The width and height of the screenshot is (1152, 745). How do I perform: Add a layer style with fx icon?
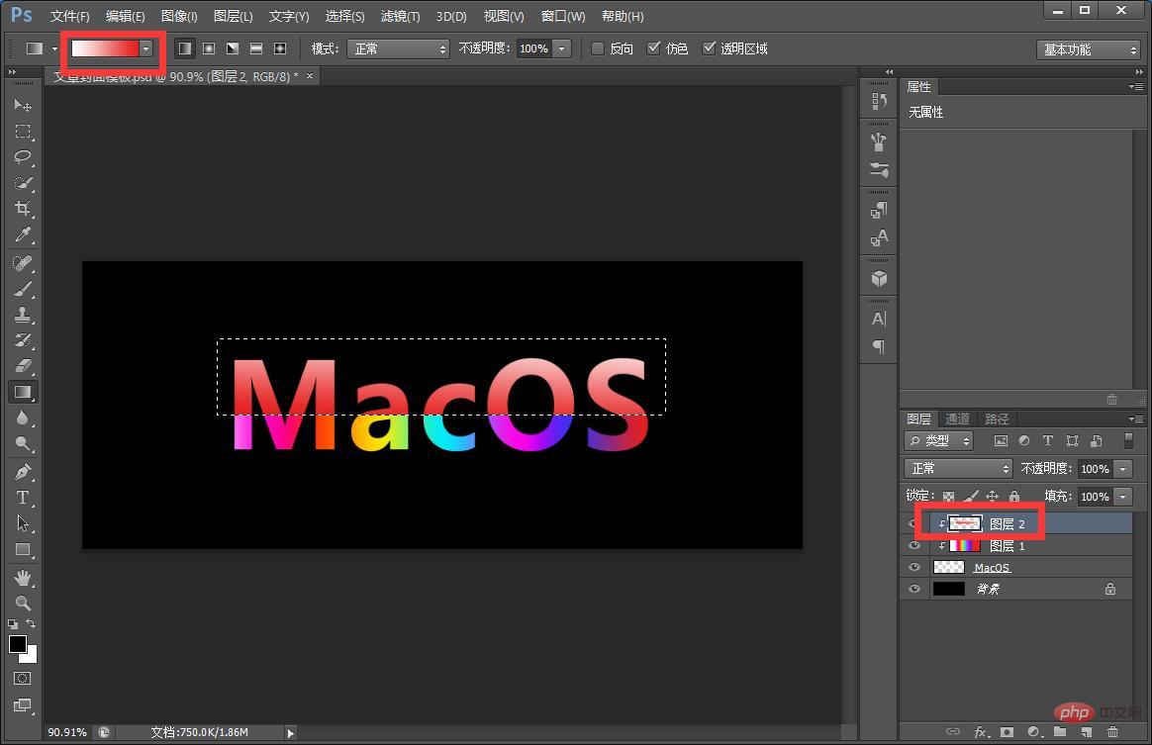982,732
